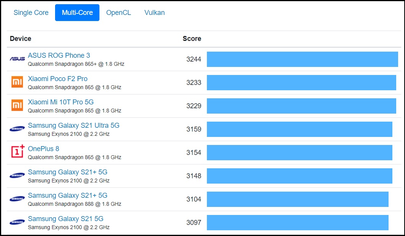Viewport: 405px width, 236px height.
Task: Open the ASUS ROG Phone 3 link
Action: (59, 55)
